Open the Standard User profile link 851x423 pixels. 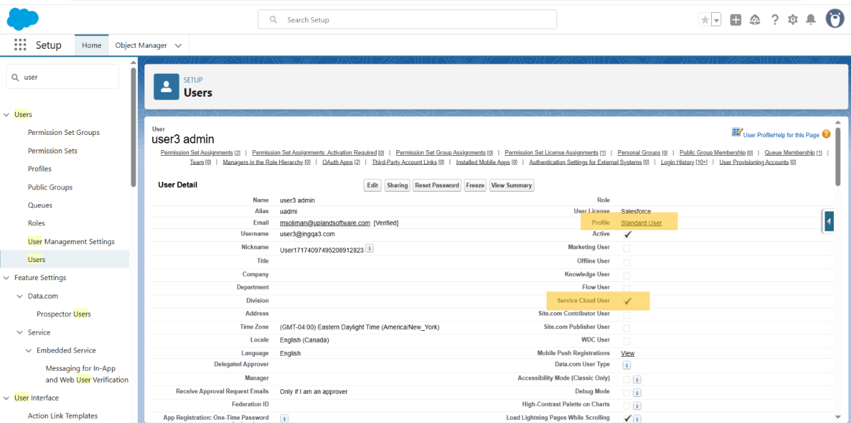641,223
